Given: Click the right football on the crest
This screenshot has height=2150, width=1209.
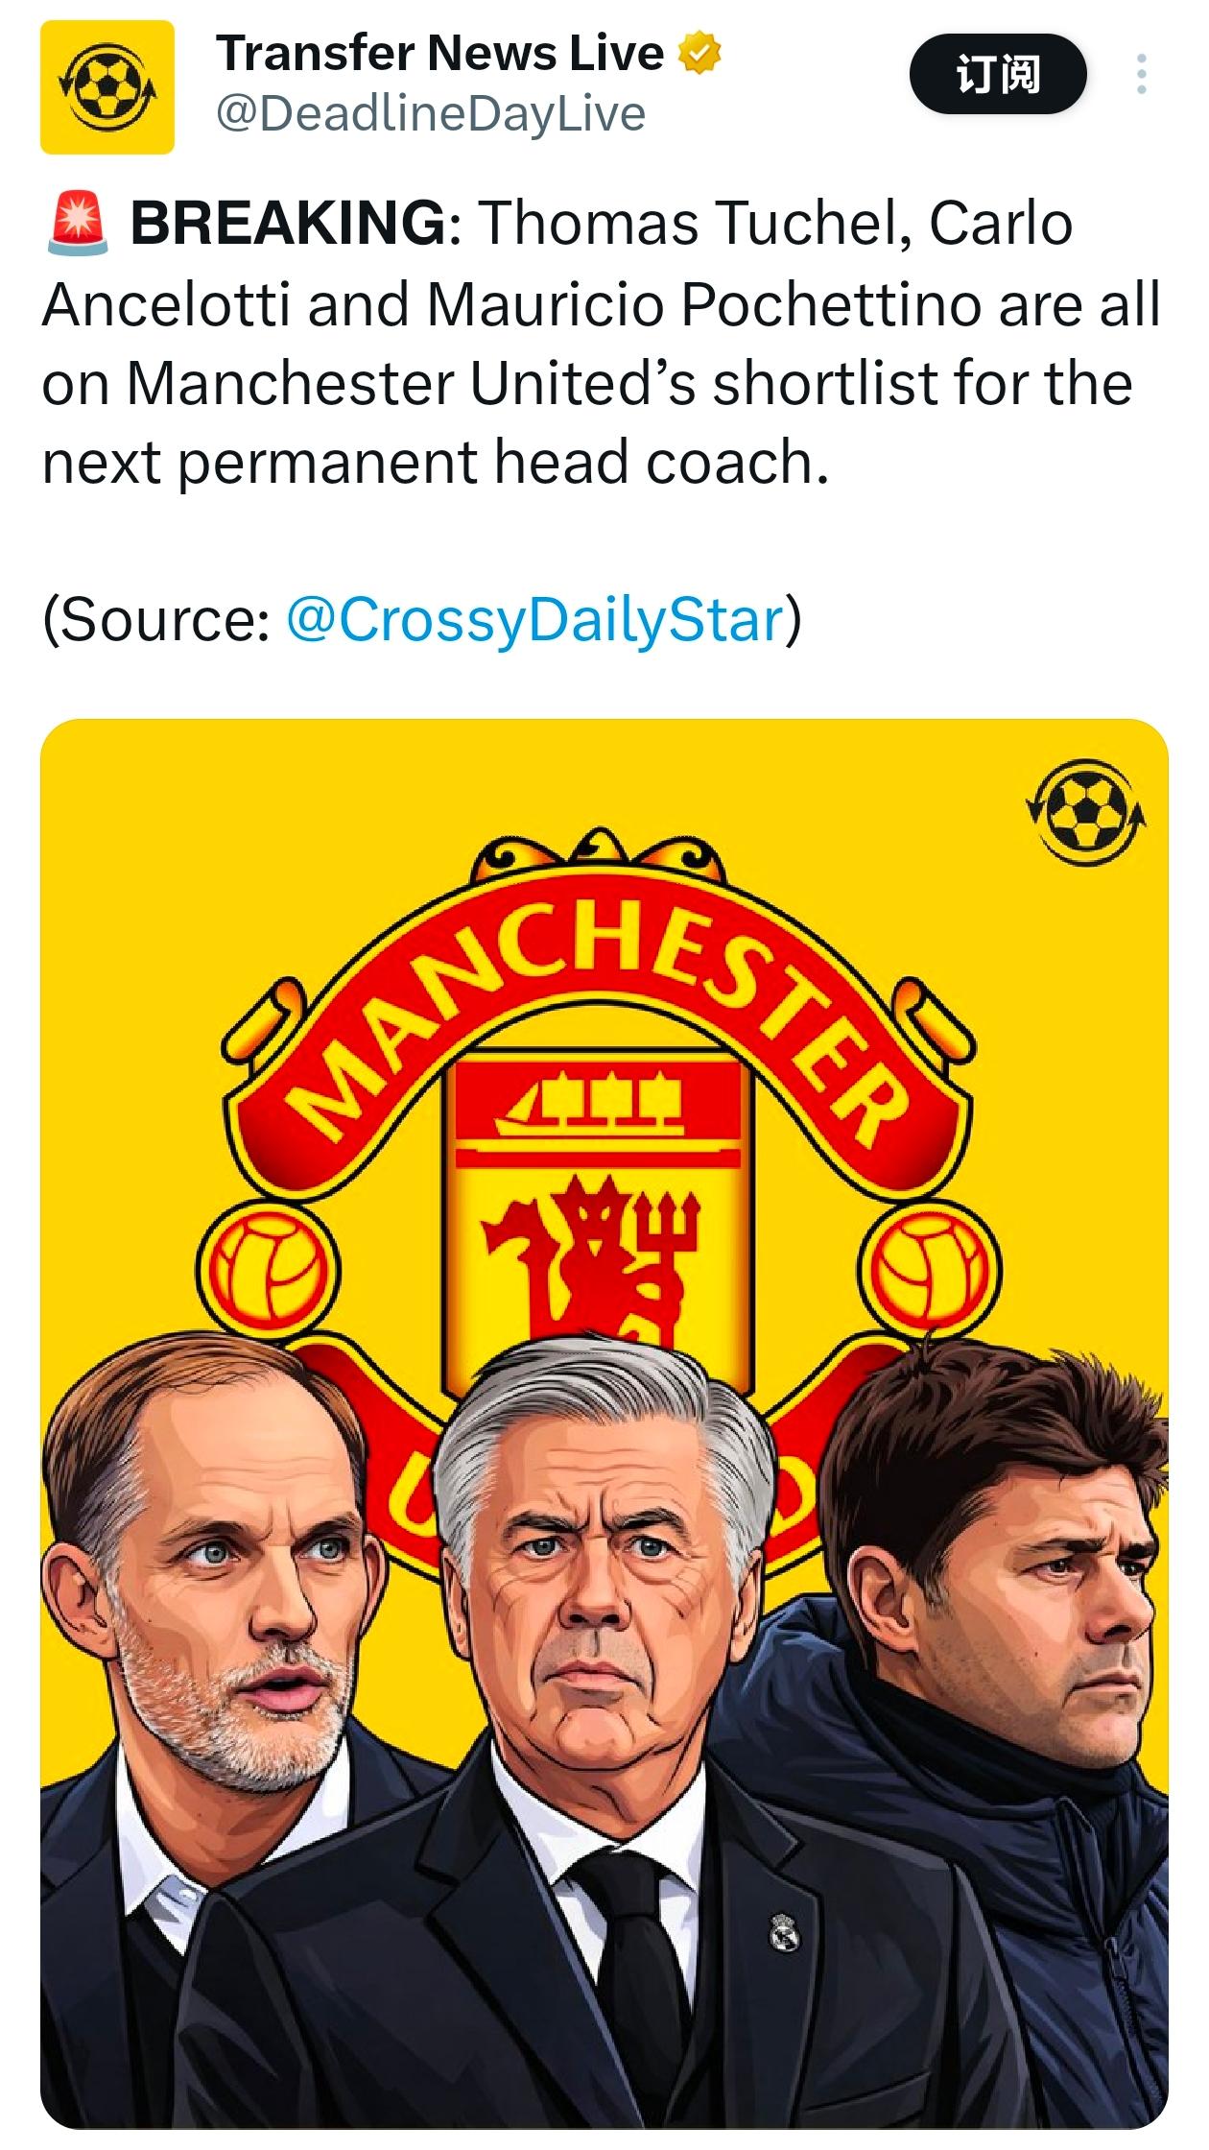Looking at the screenshot, I should 936,1269.
